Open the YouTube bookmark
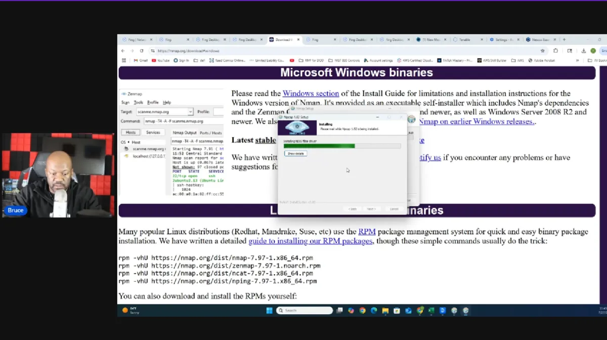The height and width of the screenshot is (340, 607). [160, 60]
